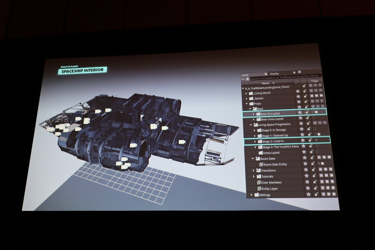Viewport: 375px width, 250px height.
Task: Toggle the radio flag on the Stage 3: The Youthful Mess row
Action: (x=317, y=146)
